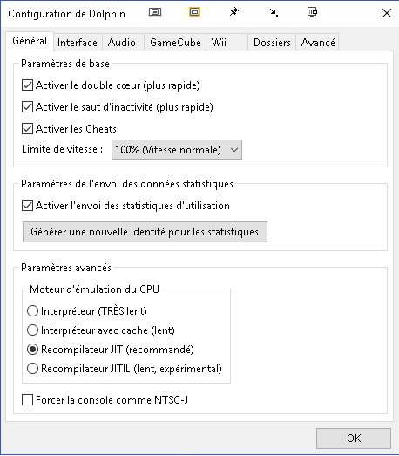Select Interpréteur (TRÈS lent) radio option
This screenshot has height=456, width=399.
point(32,311)
